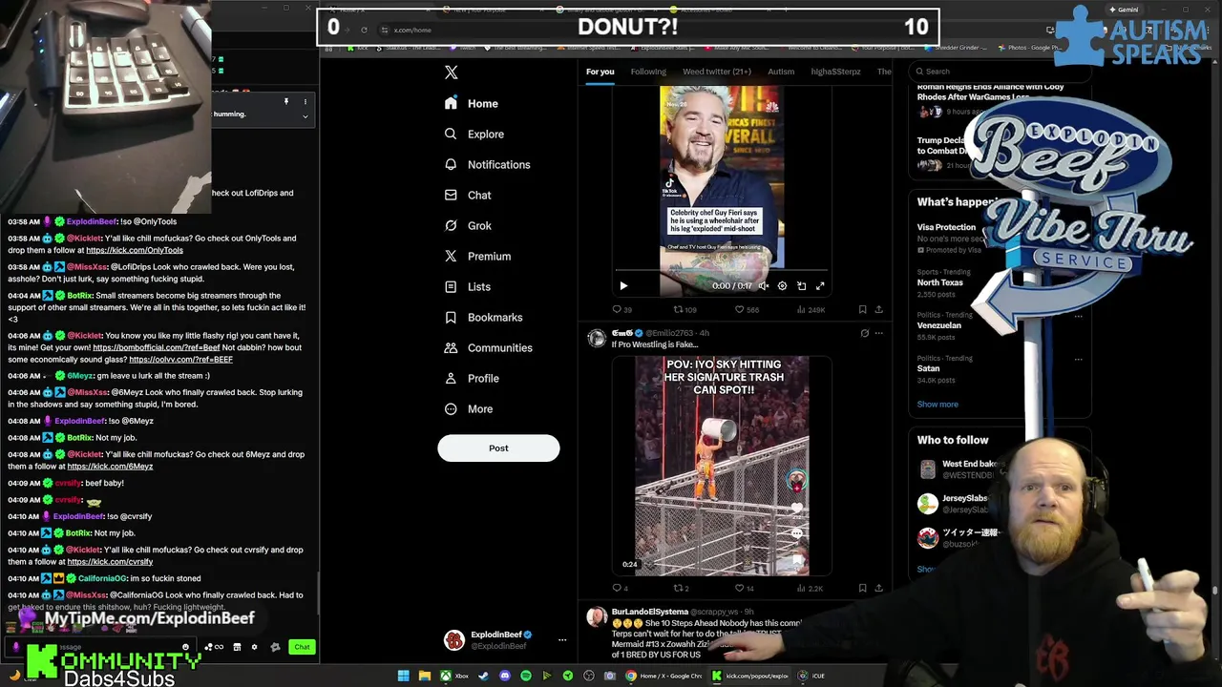
Task: Seek on Guy Fieri video progress bar
Action: (x=721, y=271)
